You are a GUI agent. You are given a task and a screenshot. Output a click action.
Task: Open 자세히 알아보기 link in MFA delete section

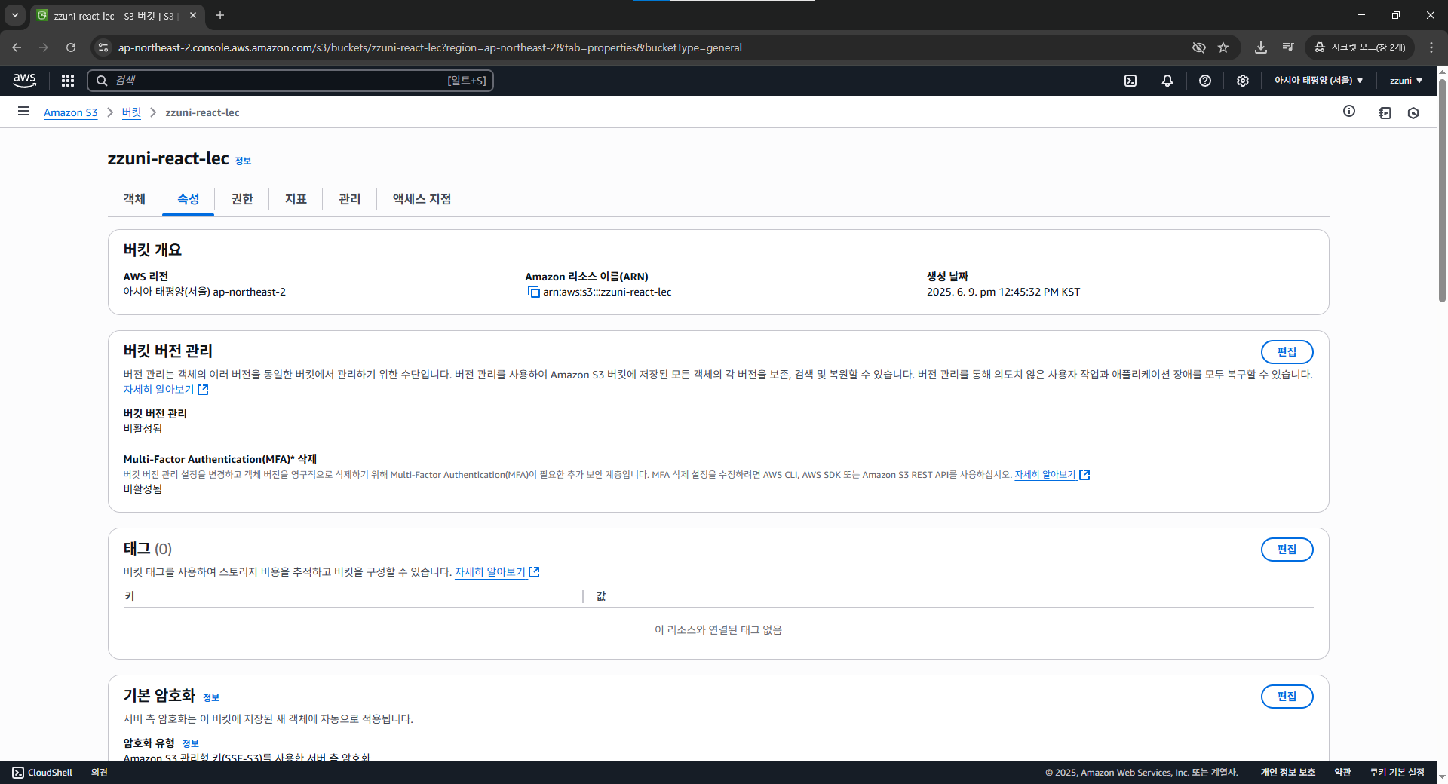(1052, 475)
